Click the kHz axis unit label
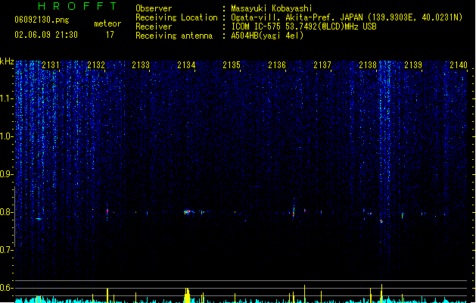 pos(7,61)
